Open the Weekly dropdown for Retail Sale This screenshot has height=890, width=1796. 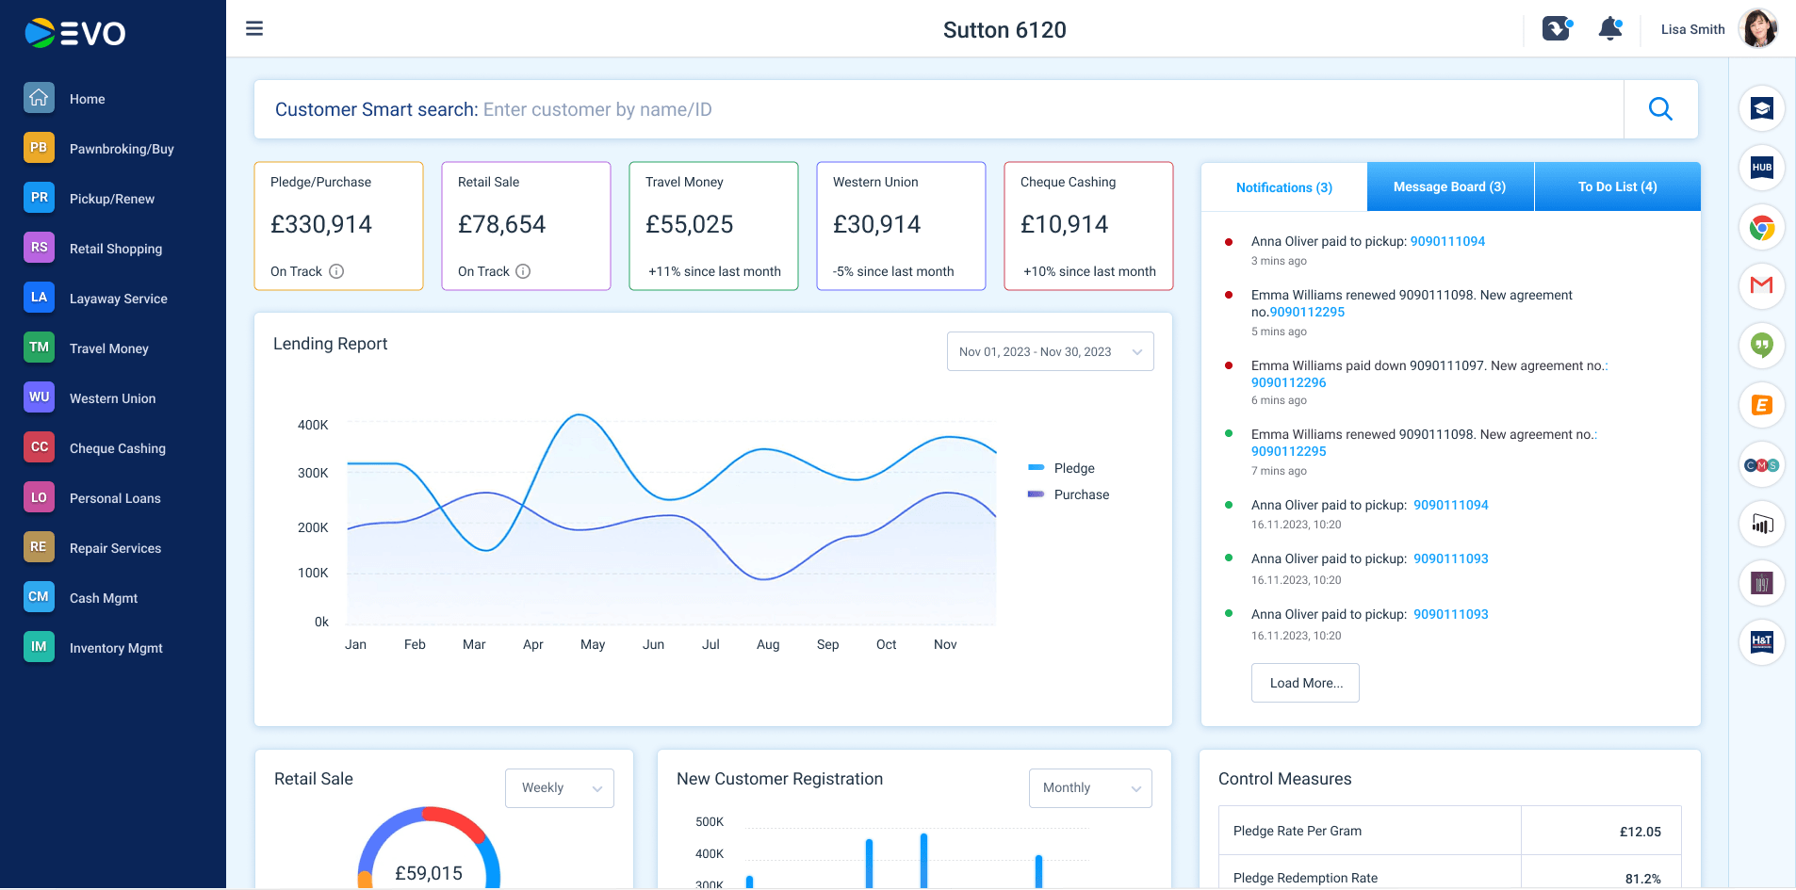(x=560, y=788)
